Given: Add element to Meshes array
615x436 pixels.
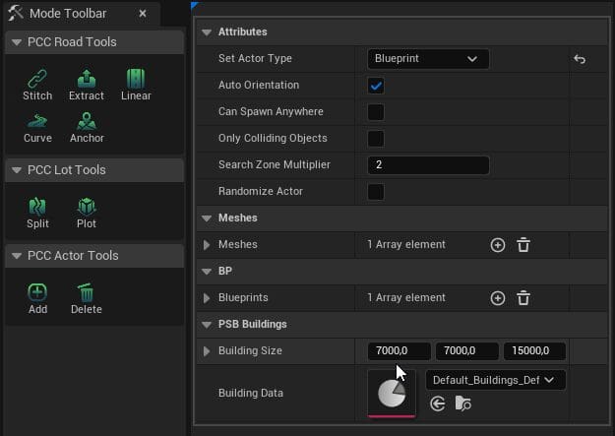Looking at the screenshot, I should (x=498, y=245).
